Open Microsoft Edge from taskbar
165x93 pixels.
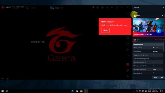point(72,91)
